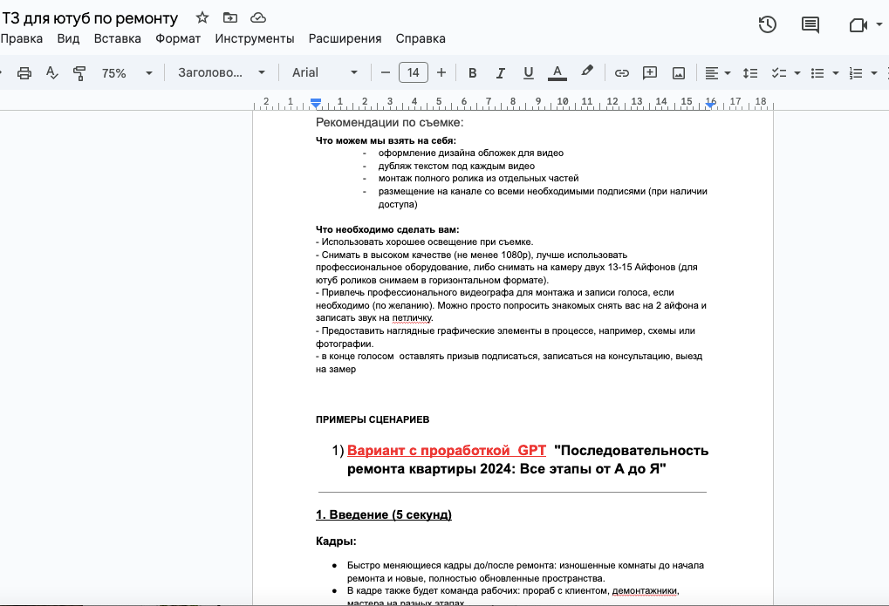The image size is (889, 606).
Task: Open the highlight color pen tool
Action: click(587, 71)
